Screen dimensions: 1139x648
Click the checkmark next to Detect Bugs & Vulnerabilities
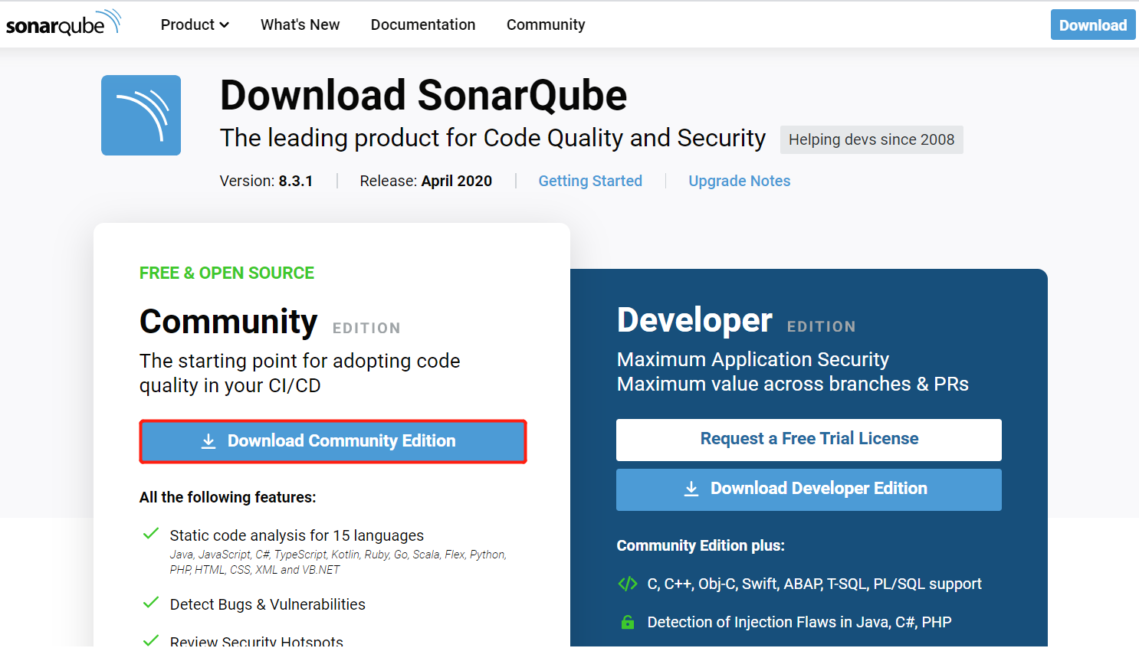click(151, 602)
